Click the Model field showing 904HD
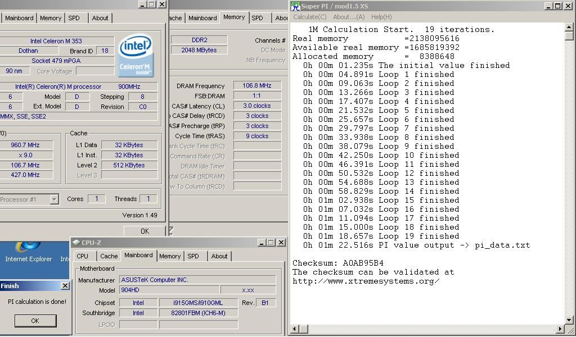576x337 pixels. coord(169,290)
